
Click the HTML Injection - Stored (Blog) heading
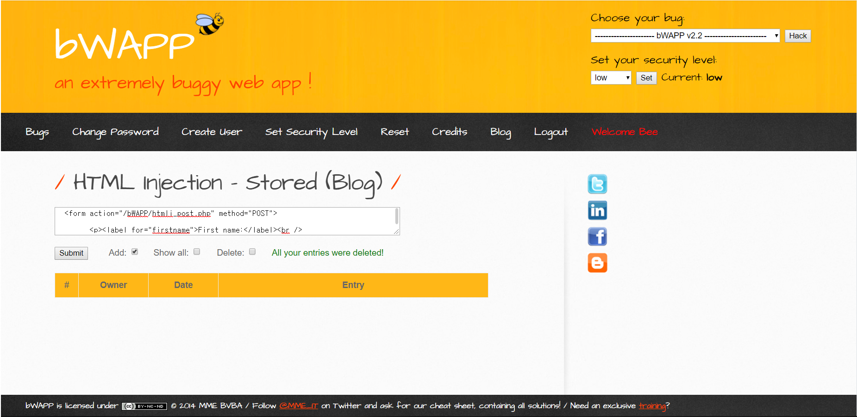coord(228,183)
